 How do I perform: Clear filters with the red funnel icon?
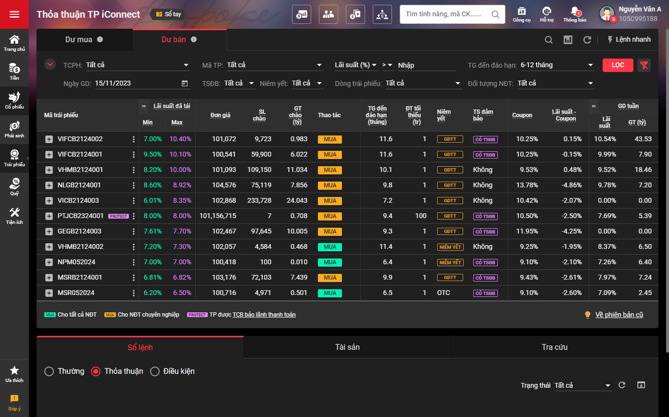(643, 65)
